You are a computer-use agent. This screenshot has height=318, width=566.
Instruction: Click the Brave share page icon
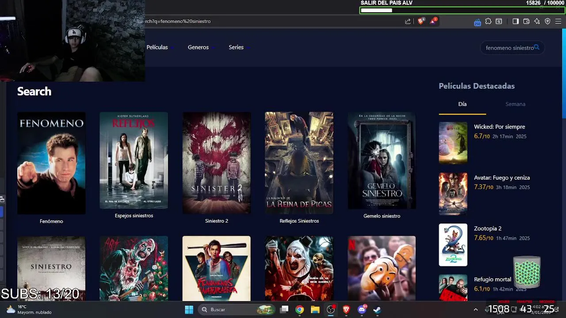408,21
